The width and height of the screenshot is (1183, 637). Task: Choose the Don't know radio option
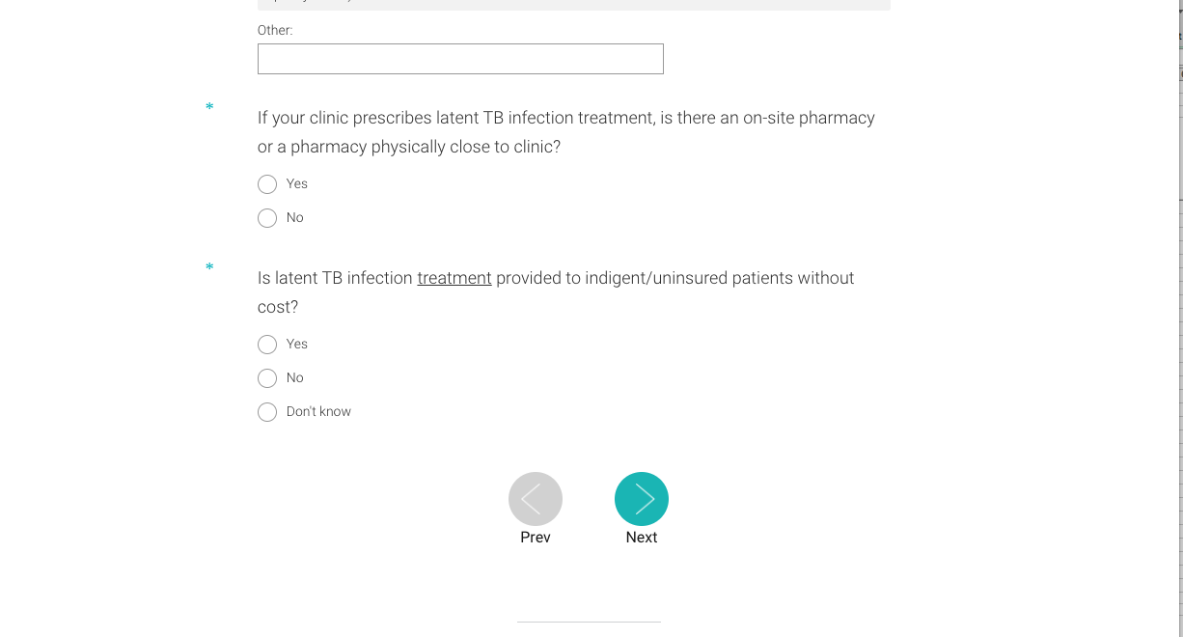(x=267, y=412)
